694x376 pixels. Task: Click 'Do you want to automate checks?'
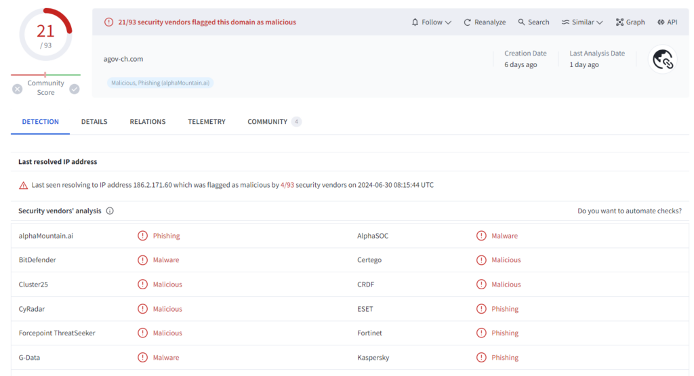tap(630, 211)
